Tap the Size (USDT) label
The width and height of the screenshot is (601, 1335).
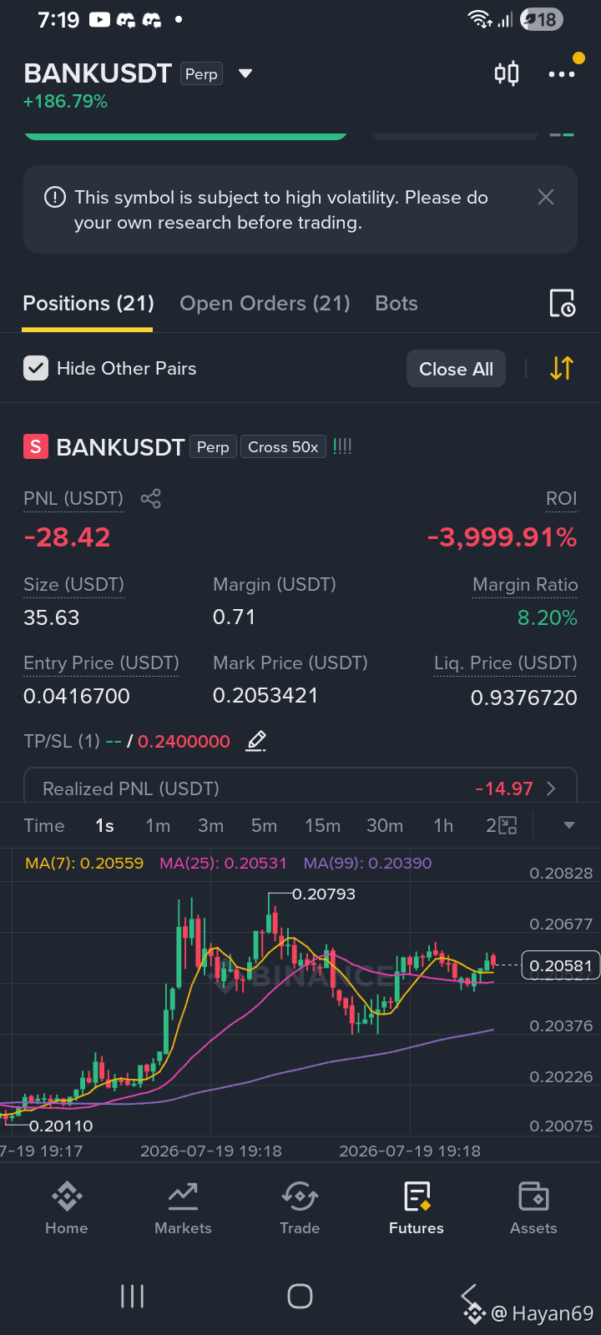tap(73, 585)
